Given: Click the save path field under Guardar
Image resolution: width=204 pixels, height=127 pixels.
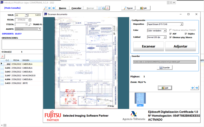Looking at the screenshot, I should [164, 62].
